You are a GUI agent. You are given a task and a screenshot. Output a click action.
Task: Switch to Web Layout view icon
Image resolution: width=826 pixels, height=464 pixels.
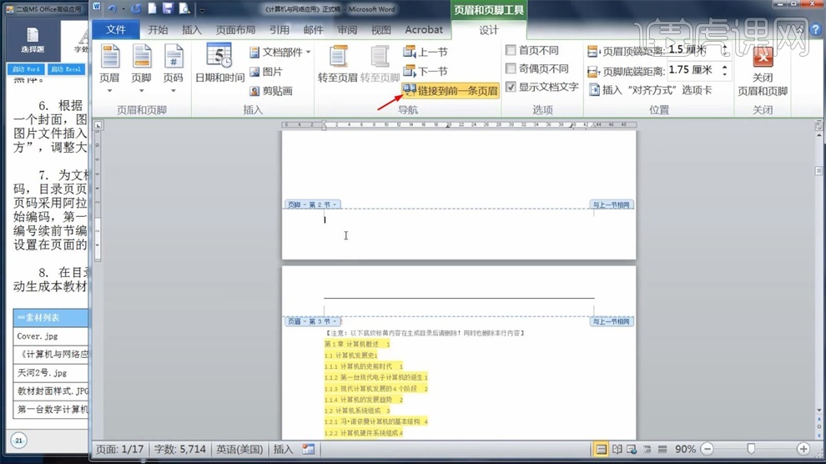pyautogui.click(x=632, y=449)
